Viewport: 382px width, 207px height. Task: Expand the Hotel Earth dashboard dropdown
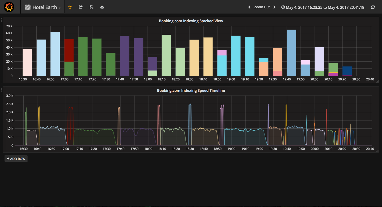43,7
